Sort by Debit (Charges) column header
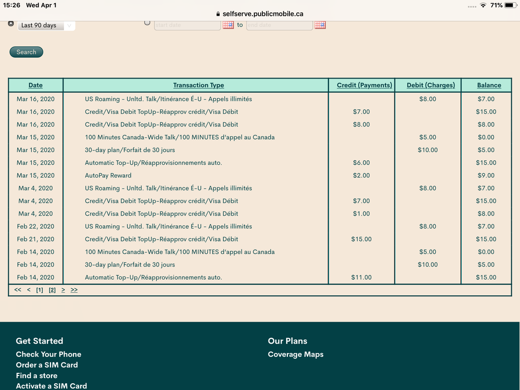Image resolution: width=520 pixels, height=390 pixels. pos(430,85)
